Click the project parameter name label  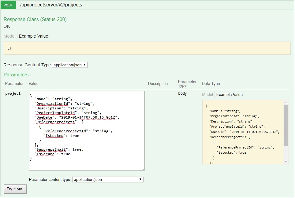click(13, 94)
